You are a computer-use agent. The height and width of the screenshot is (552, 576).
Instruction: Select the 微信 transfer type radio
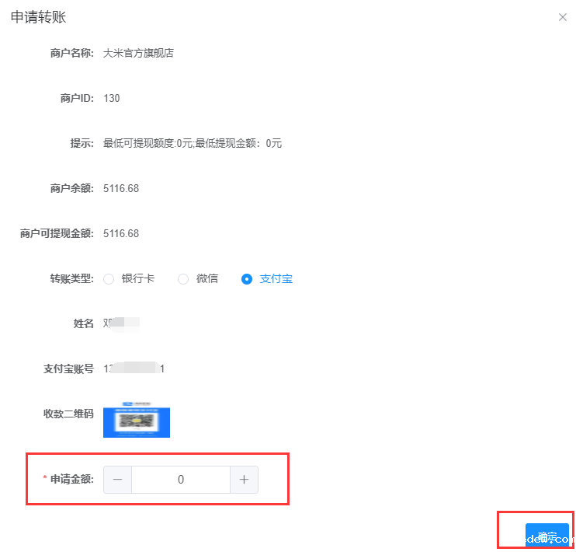(183, 279)
